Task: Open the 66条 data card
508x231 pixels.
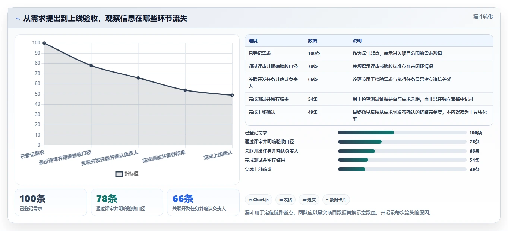Action: coord(203,202)
